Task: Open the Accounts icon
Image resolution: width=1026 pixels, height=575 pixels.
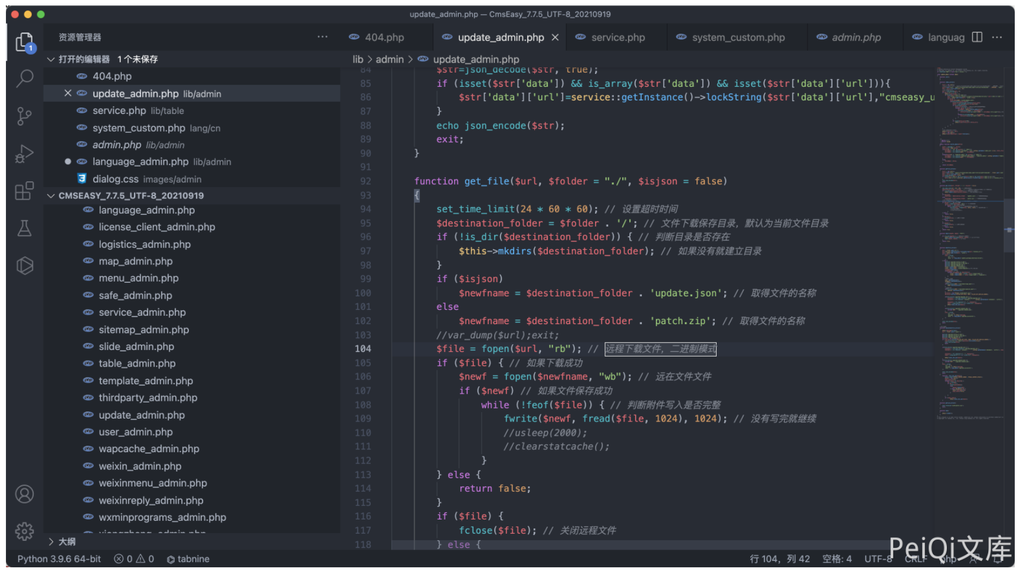Action: coord(24,494)
